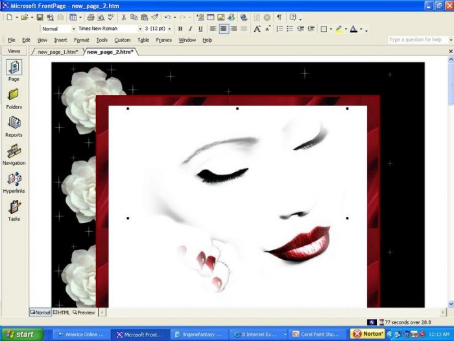Switch to the HTML view button

tap(62, 312)
